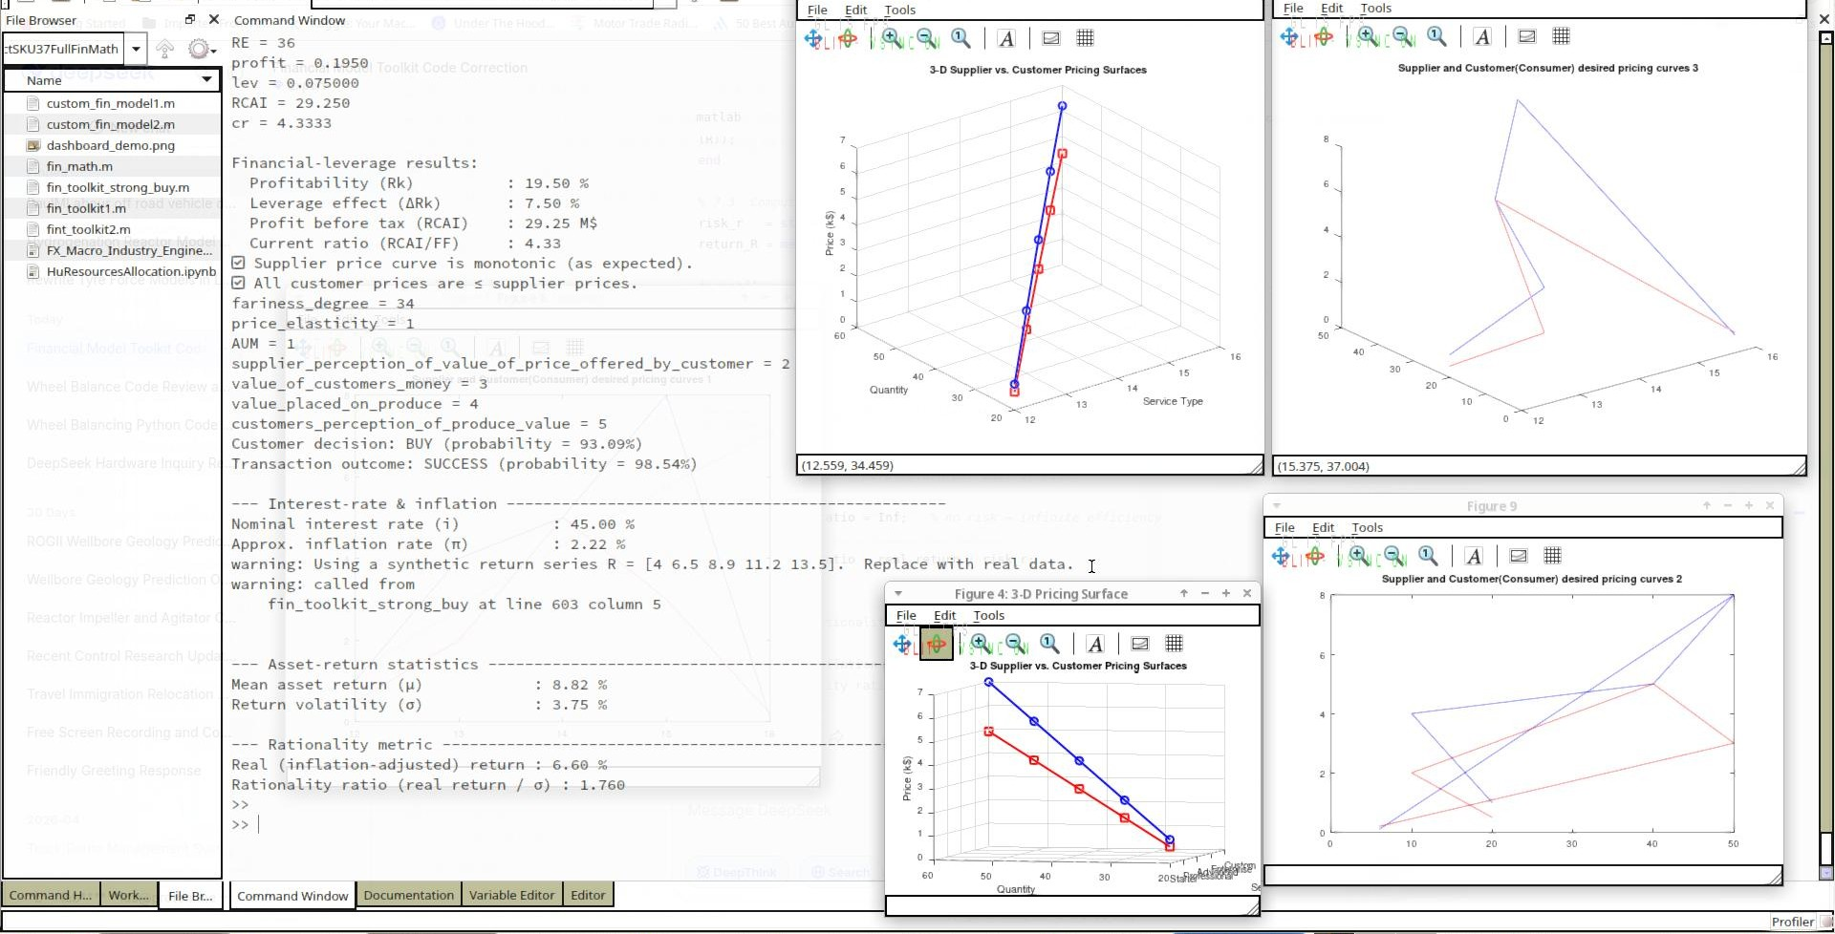Viewport: 1835px width, 934px height.
Task: Switch to the Variable Editor tab
Action: pyautogui.click(x=511, y=895)
